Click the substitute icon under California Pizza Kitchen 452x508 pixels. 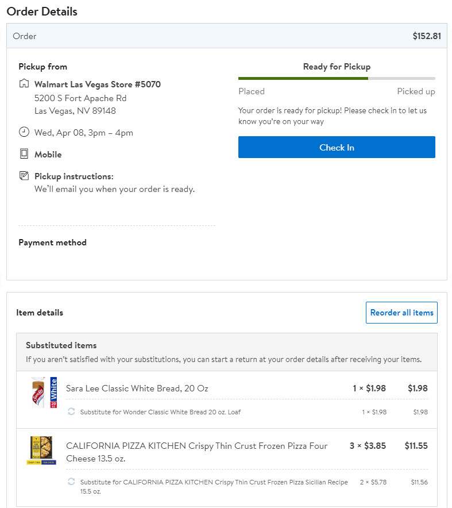(71, 482)
